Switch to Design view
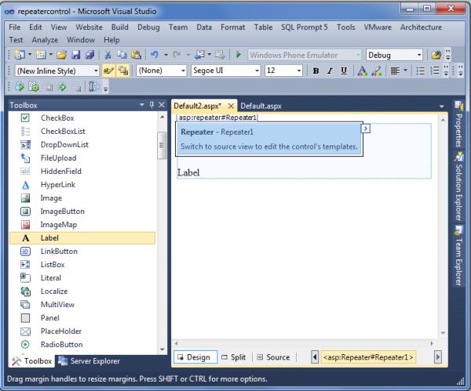471x391 pixels. (x=195, y=357)
